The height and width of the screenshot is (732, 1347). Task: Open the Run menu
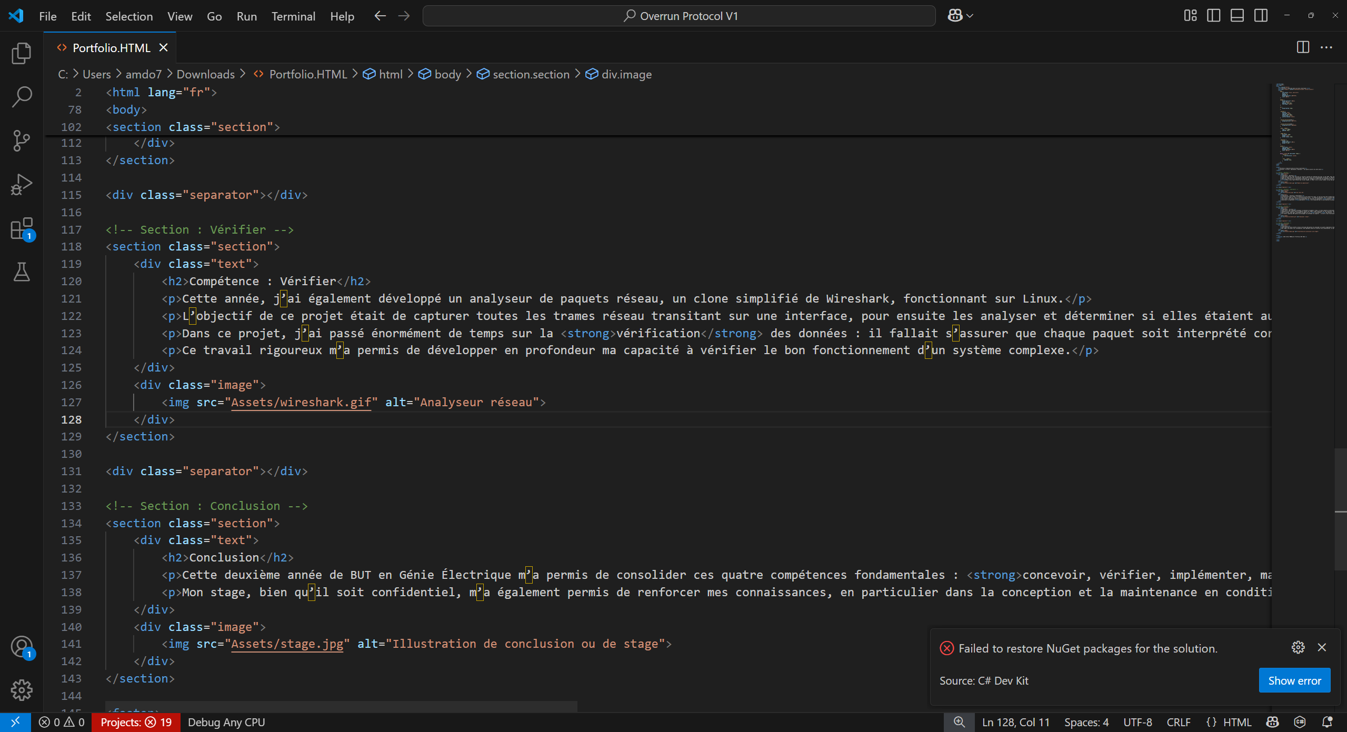point(247,16)
